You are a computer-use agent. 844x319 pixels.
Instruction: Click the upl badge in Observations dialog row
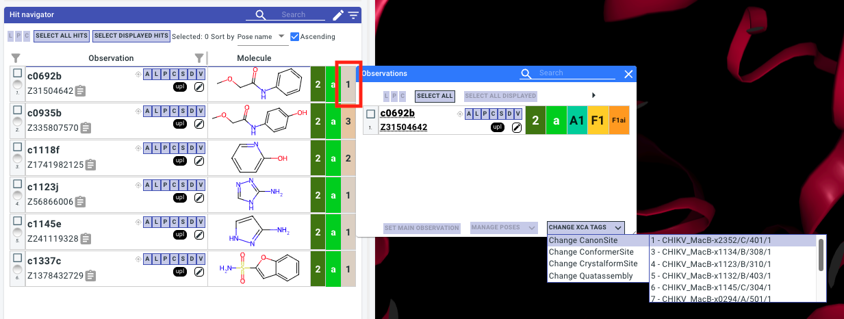point(498,127)
